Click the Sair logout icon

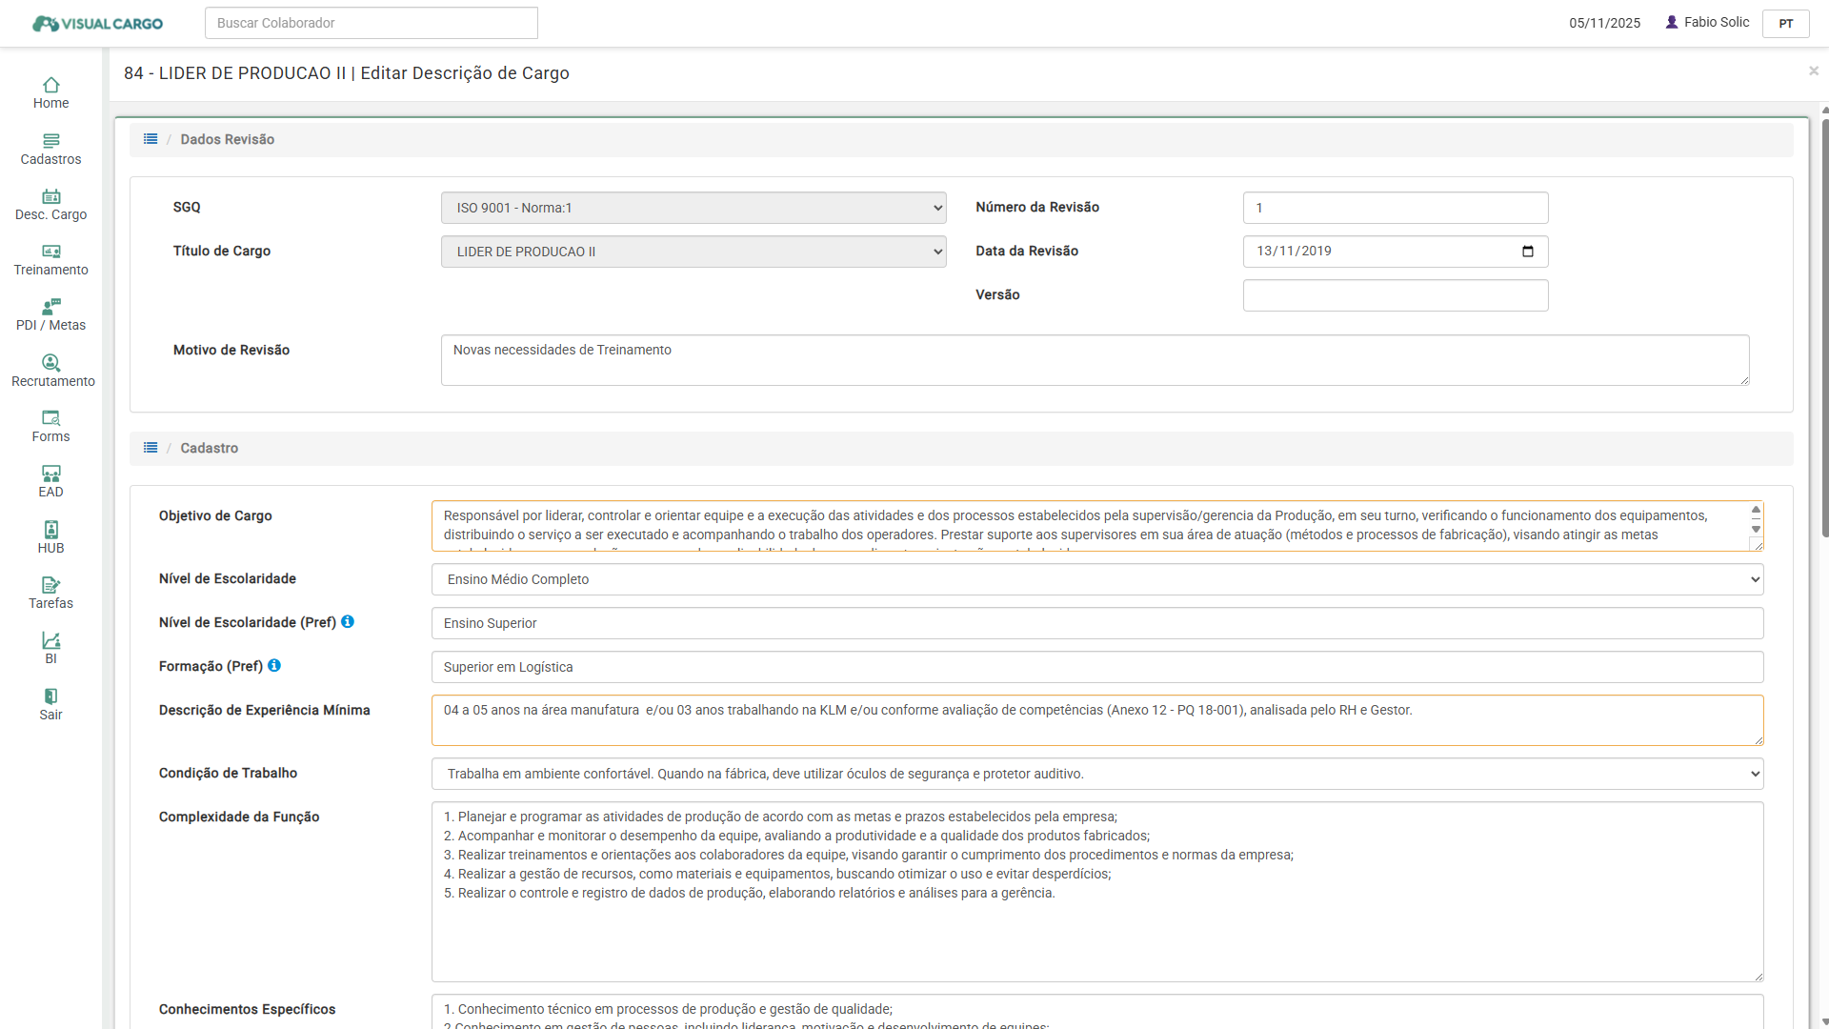click(x=50, y=696)
